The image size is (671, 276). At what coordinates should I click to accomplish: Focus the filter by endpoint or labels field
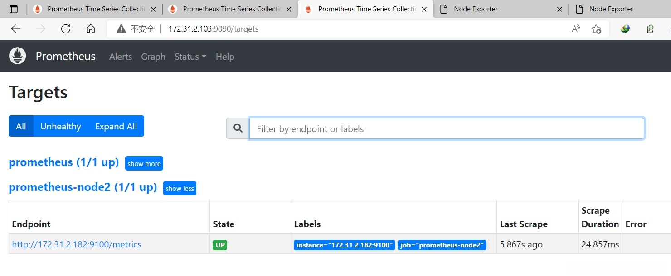coord(447,128)
